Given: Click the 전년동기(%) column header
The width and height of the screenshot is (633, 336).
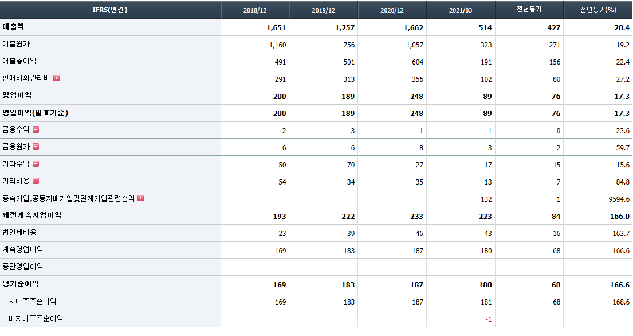Looking at the screenshot, I should coord(598,10).
